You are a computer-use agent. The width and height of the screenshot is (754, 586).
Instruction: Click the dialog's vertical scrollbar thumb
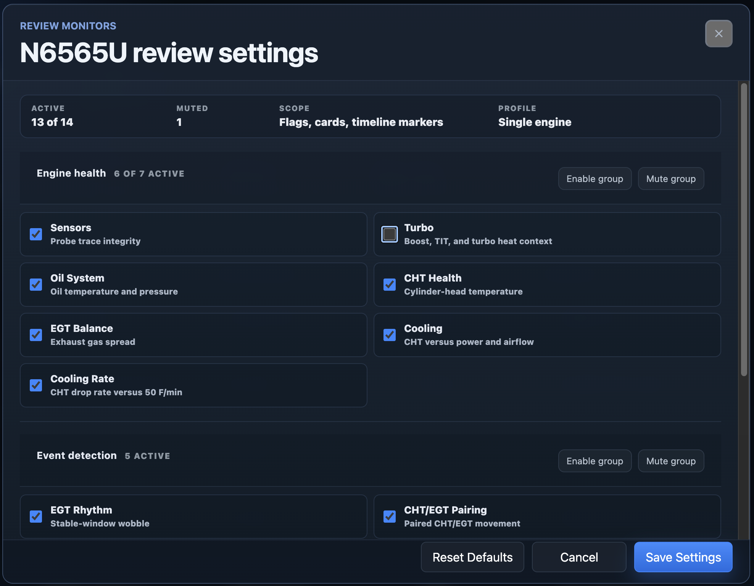pos(744,230)
